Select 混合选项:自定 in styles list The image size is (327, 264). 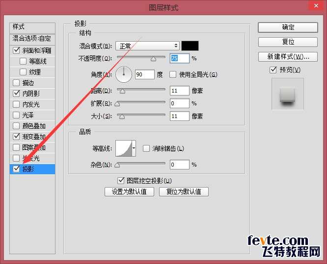(x=32, y=39)
